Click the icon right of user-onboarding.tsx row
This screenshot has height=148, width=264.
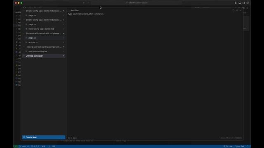[64, 51]
